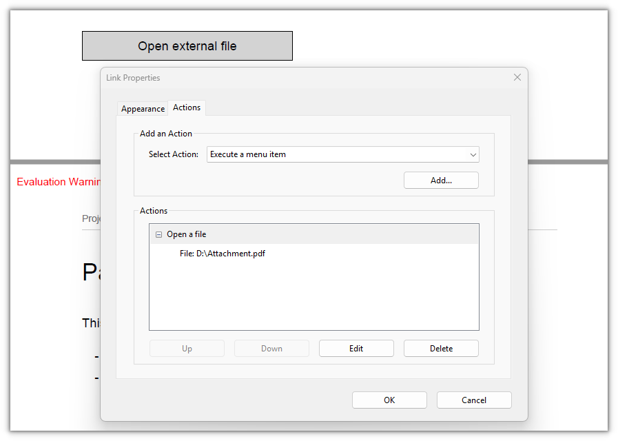The image size is (618, 441).
Task: Click the Down button
Action: coord(271,349)
